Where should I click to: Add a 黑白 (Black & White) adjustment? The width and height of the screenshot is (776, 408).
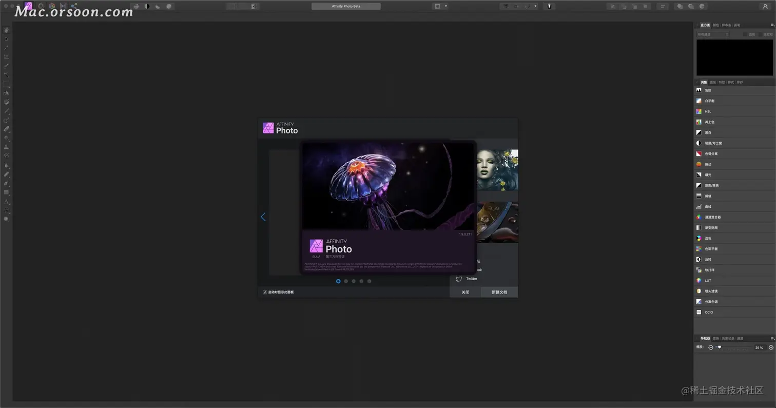click(x=734, y=132)
